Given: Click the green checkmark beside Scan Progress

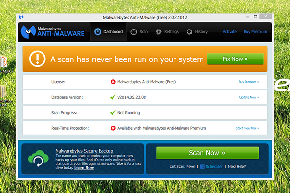Looking at the screenshot, I should point(113,113).
